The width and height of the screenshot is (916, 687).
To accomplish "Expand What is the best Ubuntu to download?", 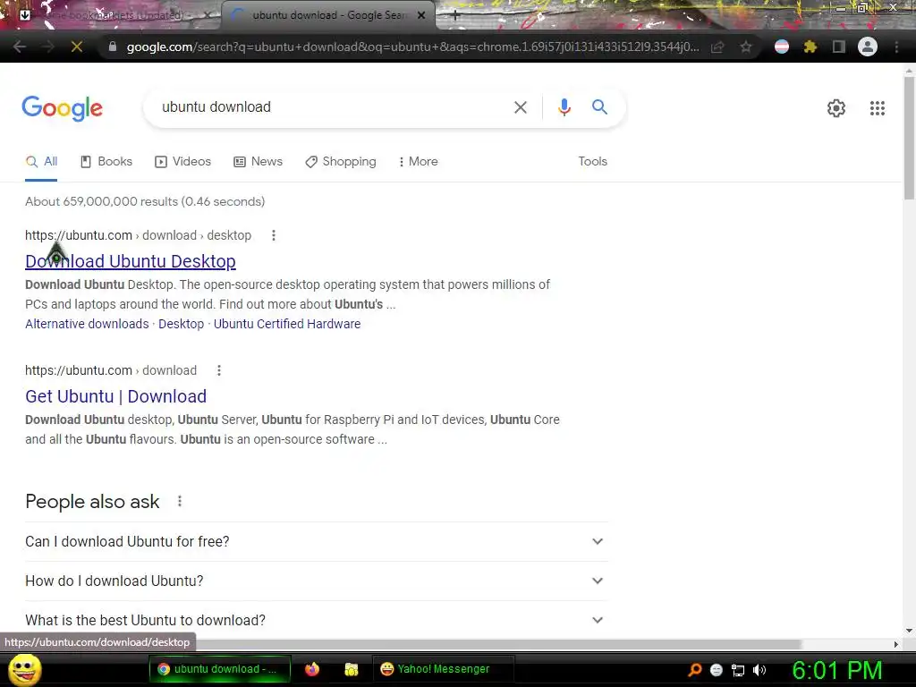I will [x=317, y=621].
